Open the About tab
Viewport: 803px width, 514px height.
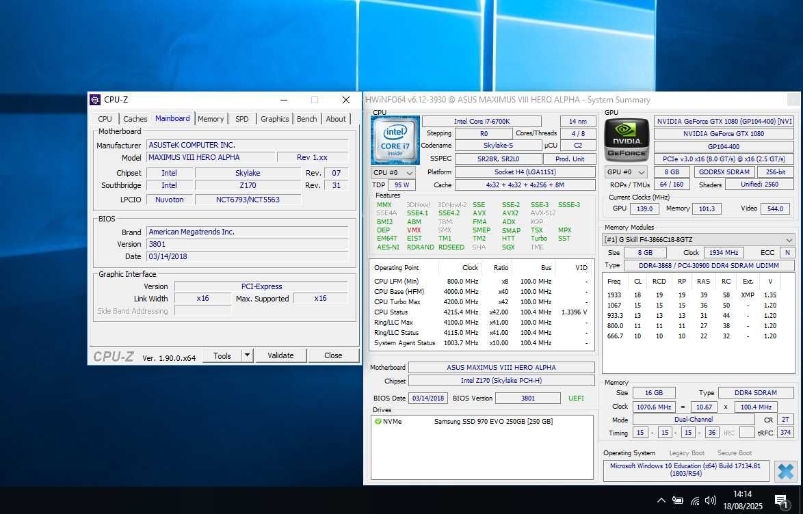click(x=336, y=119)
